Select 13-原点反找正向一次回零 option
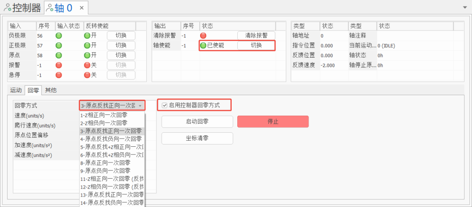472x207 pixels. click(x=112, y=194)
